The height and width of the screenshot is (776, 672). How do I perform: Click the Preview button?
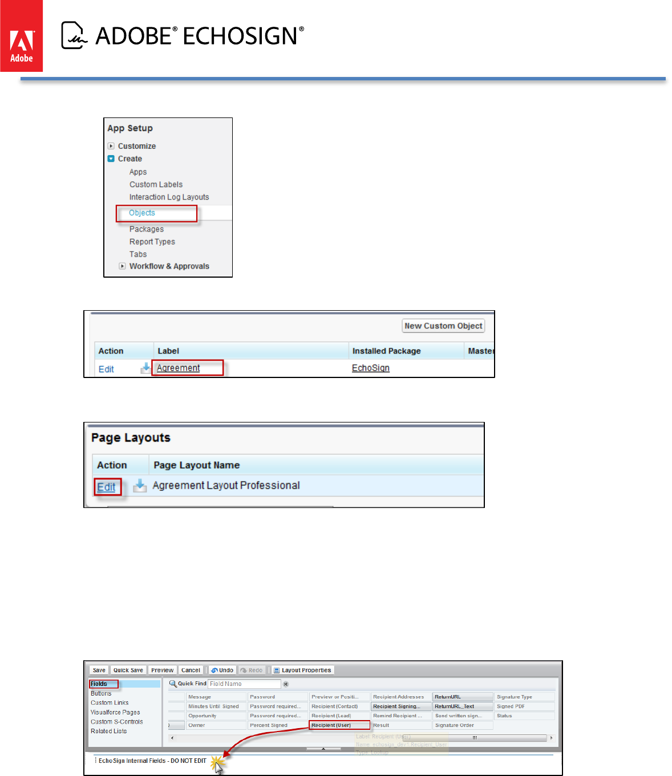(x=163, y=670)
